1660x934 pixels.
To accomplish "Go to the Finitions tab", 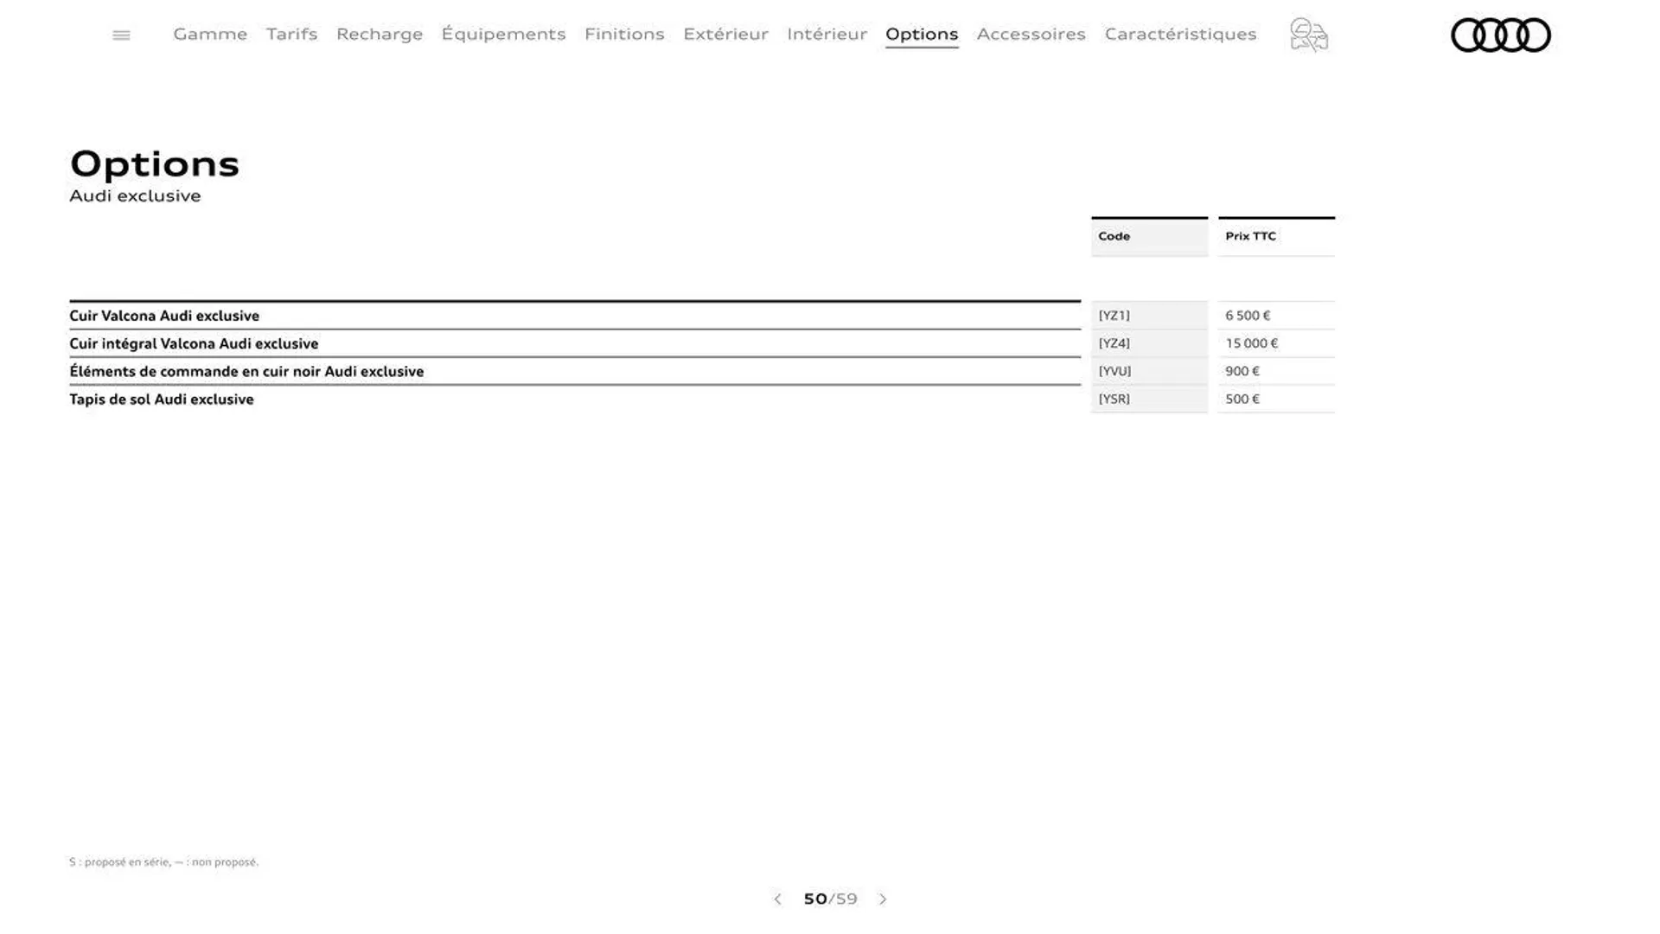I will (x=624, y=34).
